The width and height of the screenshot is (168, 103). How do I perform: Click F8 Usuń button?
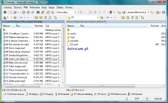[x=100, y=94]
